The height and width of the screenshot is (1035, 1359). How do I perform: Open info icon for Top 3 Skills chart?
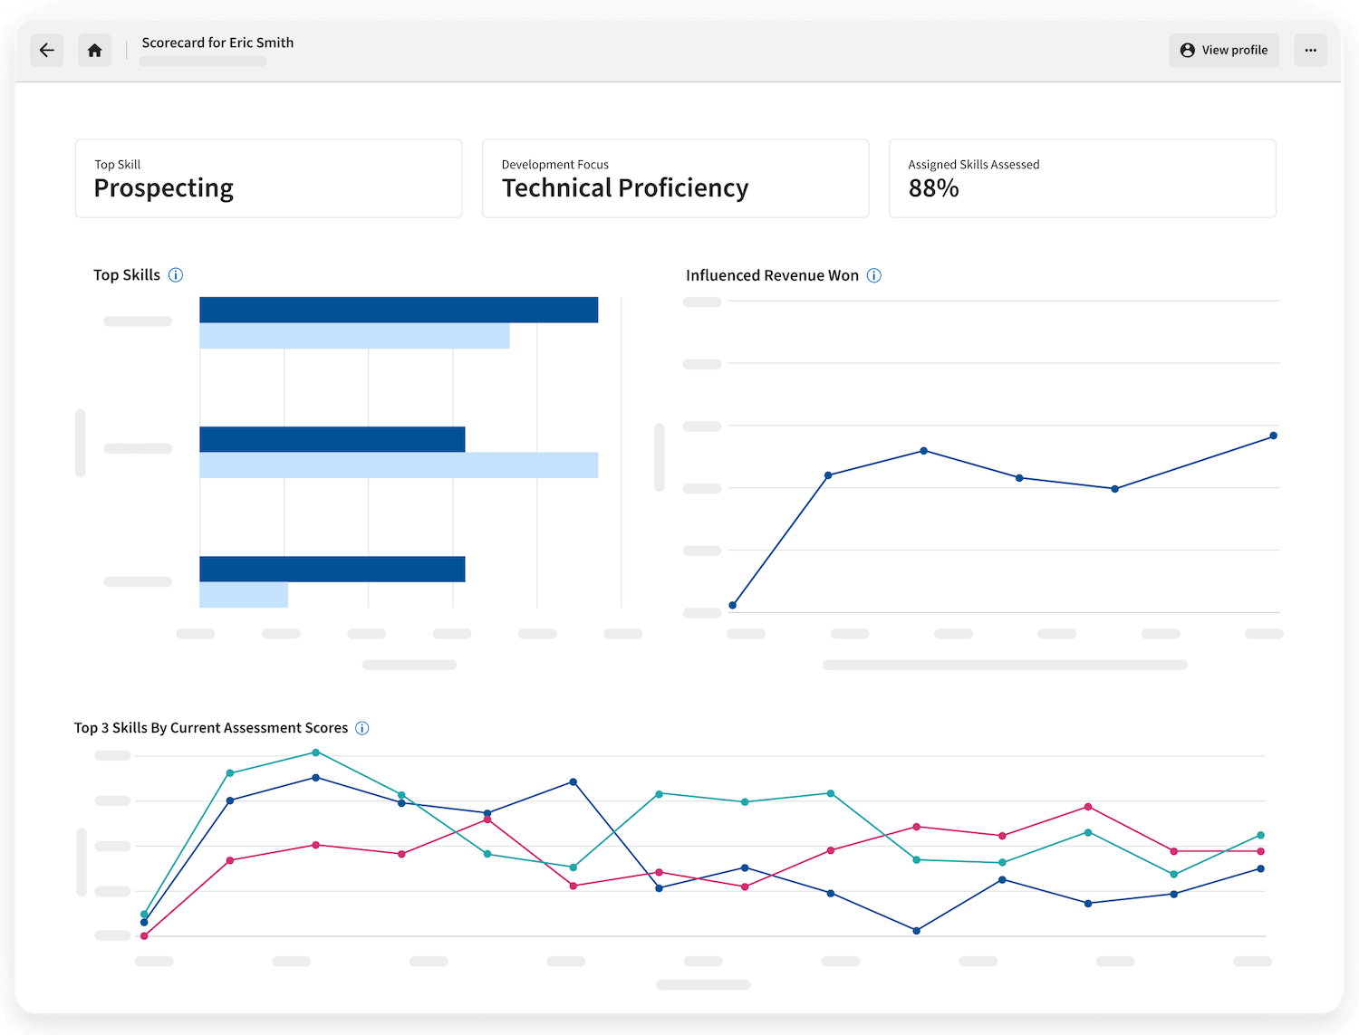click(362, 728)
